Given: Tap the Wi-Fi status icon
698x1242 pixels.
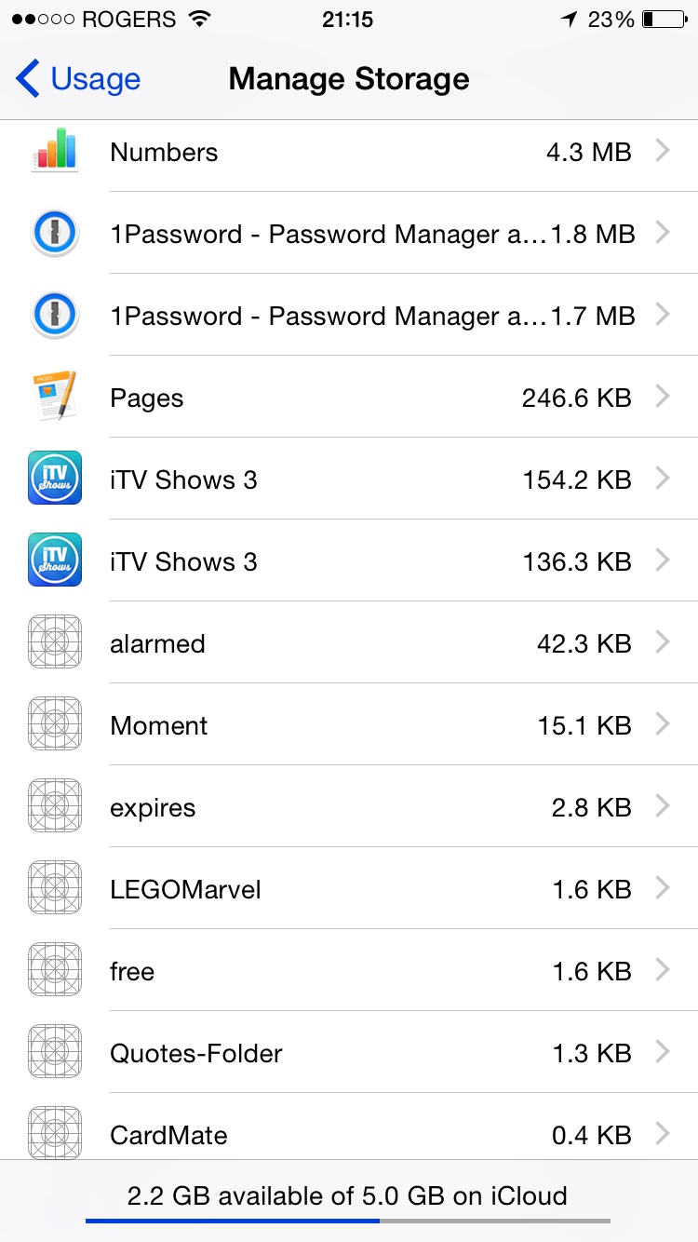Looking at the screenshot, I should coord(198,19).
